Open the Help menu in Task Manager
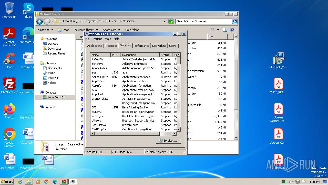328x185 pixels. pos(117,39)
